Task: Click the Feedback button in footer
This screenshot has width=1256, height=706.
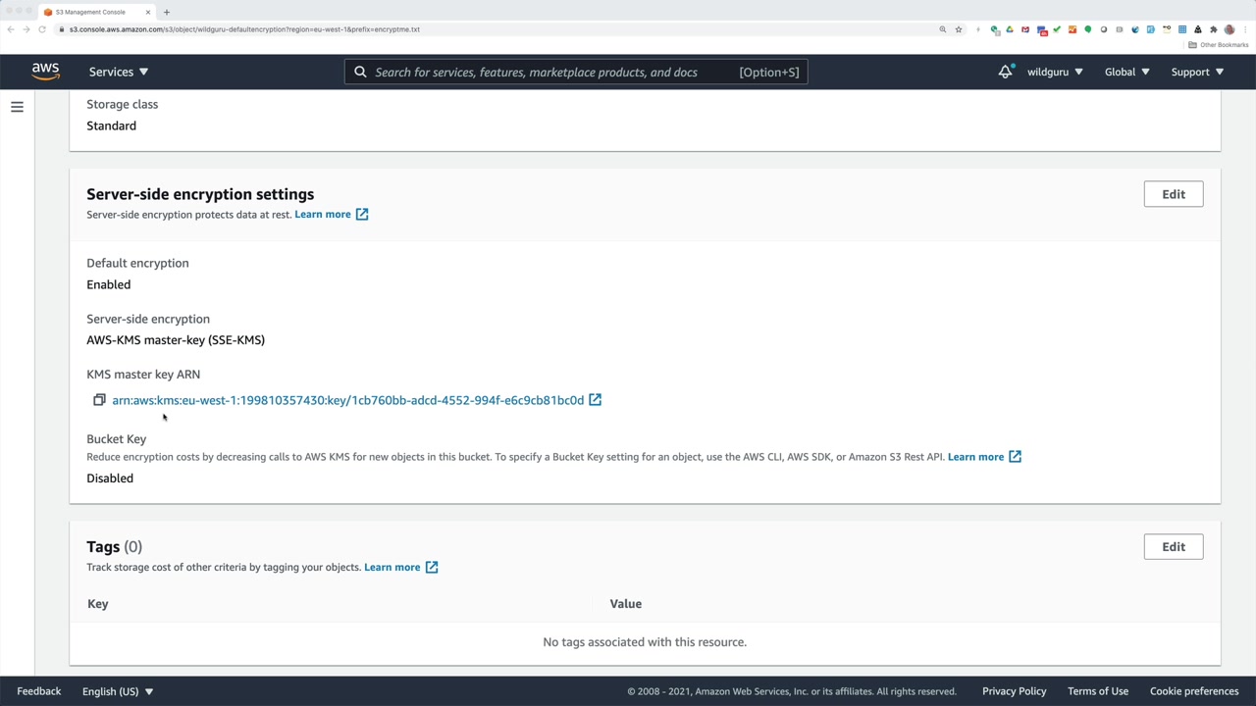Action: pos(39,691)
